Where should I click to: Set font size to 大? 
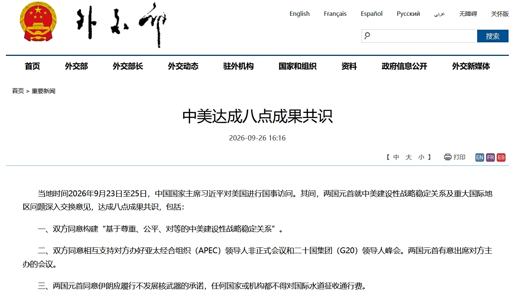[x=408, y=157]
